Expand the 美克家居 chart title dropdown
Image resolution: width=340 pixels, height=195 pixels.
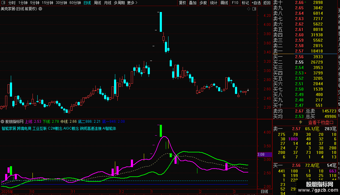point(40,9)
